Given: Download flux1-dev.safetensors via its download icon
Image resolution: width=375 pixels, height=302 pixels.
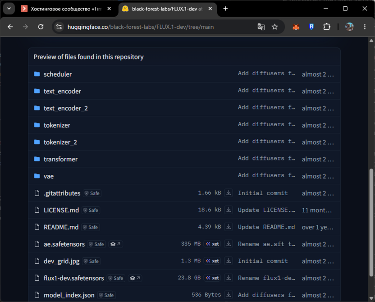Looking at the screenshot, I should [229, 278].
